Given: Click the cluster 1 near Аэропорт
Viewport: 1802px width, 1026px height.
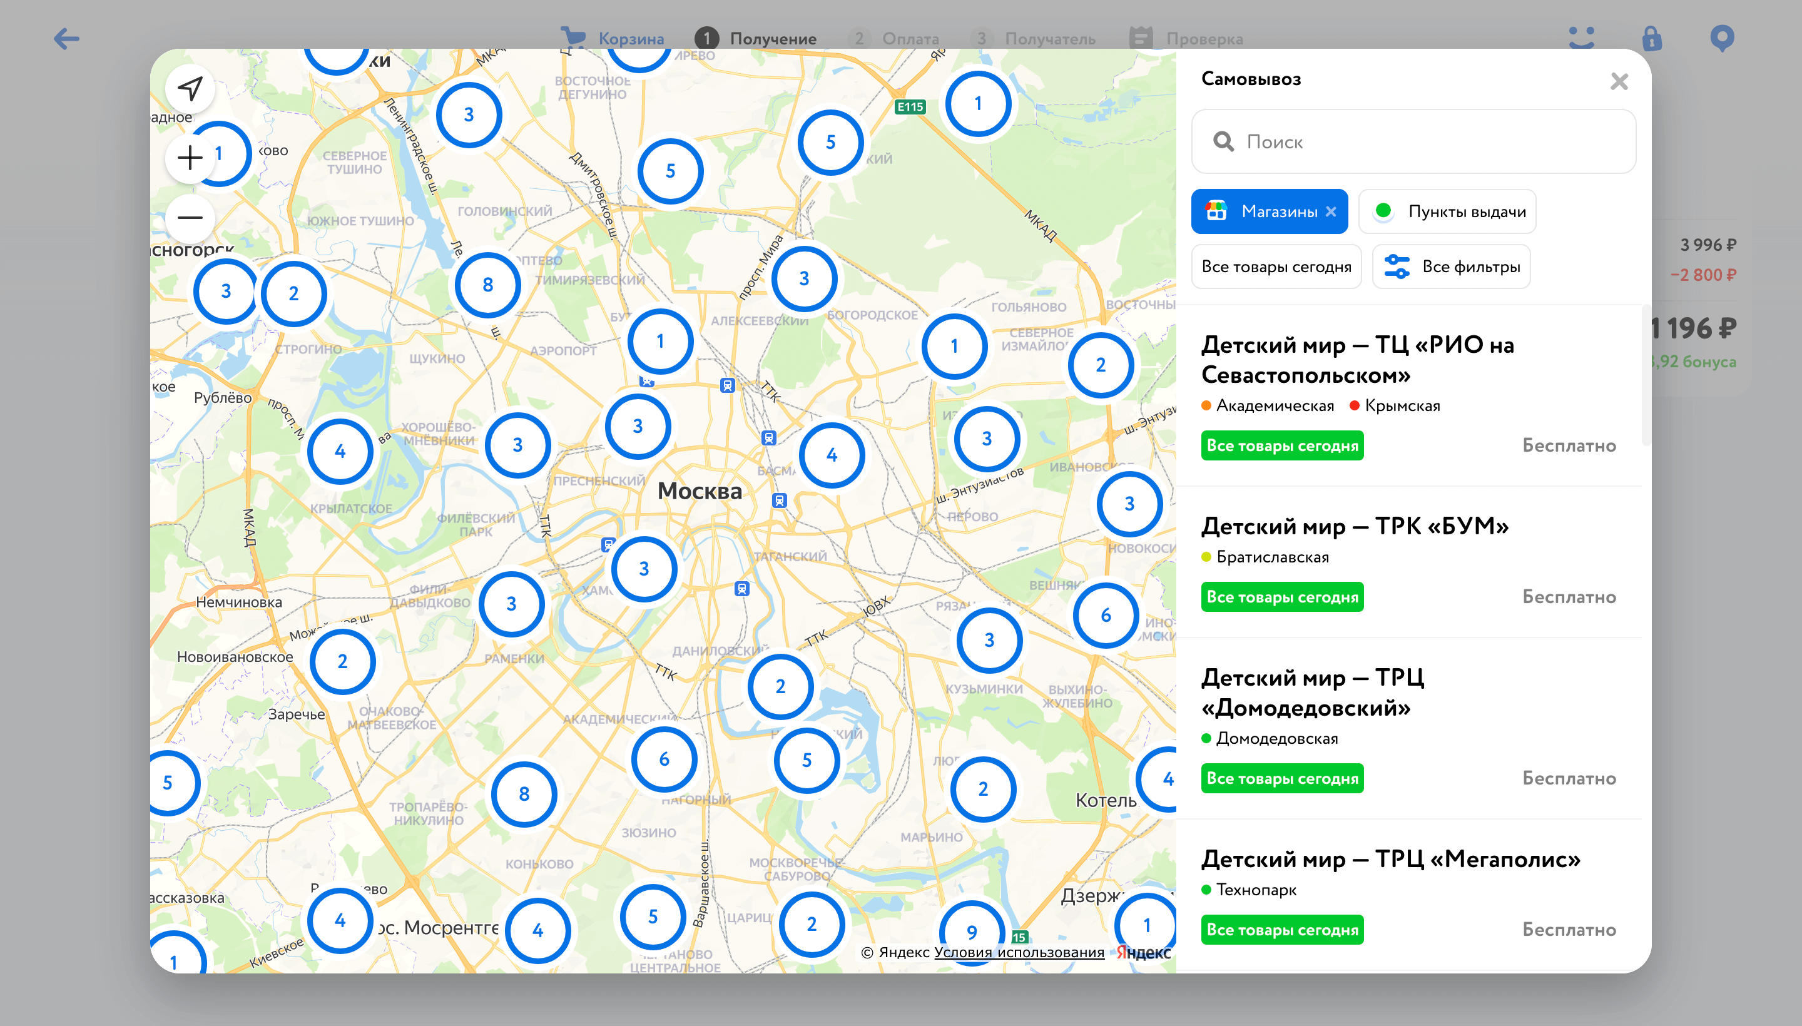Looking at the screenshot, I should coord(660,342).
